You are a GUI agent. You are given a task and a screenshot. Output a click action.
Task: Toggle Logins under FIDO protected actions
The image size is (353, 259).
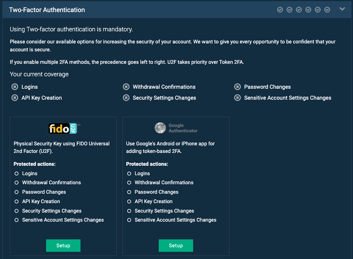(16, 173)
